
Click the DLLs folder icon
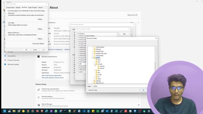[x=96, y=60]
